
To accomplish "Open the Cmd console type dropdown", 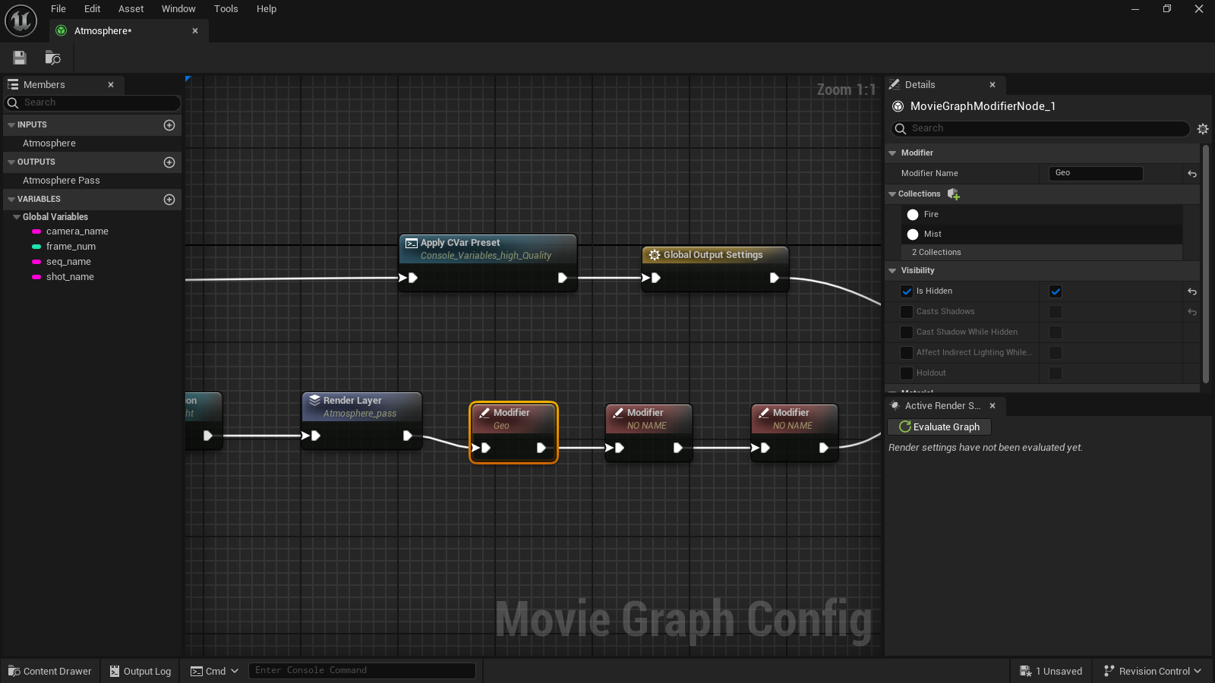I will pyautogui.click(x=215, y=672).
